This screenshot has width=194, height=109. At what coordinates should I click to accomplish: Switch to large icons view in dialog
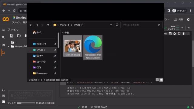161,80
